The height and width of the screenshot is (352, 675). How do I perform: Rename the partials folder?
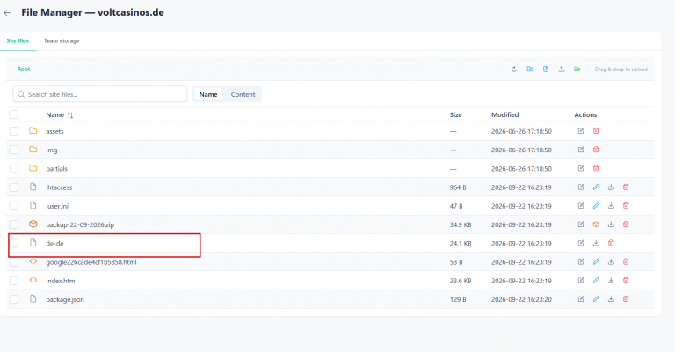[581, 168]
